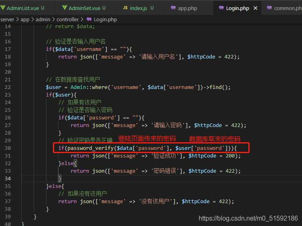302x226 pixels.
Task: Open the common.php tab
Action: [282, 8]
